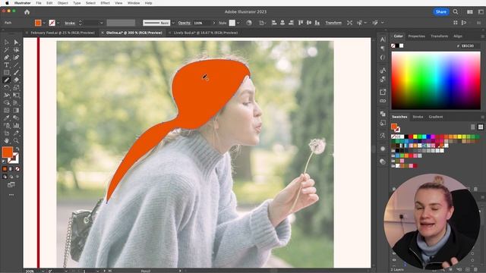Switch swatches to thumbnail grid view

coord(481,127)
